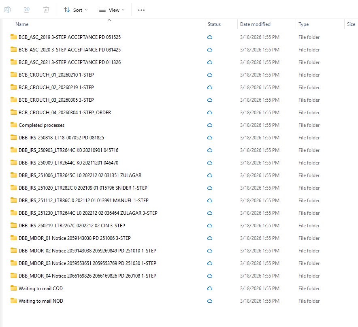Sort by Date modified column header
The height and width of the screenshot is (327, 358).
coord(255,24)
